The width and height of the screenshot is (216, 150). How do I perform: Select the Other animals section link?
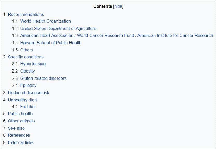pyautogui.click(x=21, y=121)
